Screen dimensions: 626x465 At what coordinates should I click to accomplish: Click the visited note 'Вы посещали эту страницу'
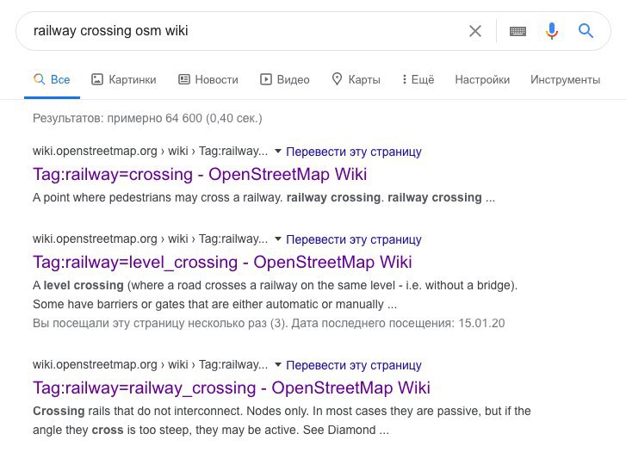[269, 323]
